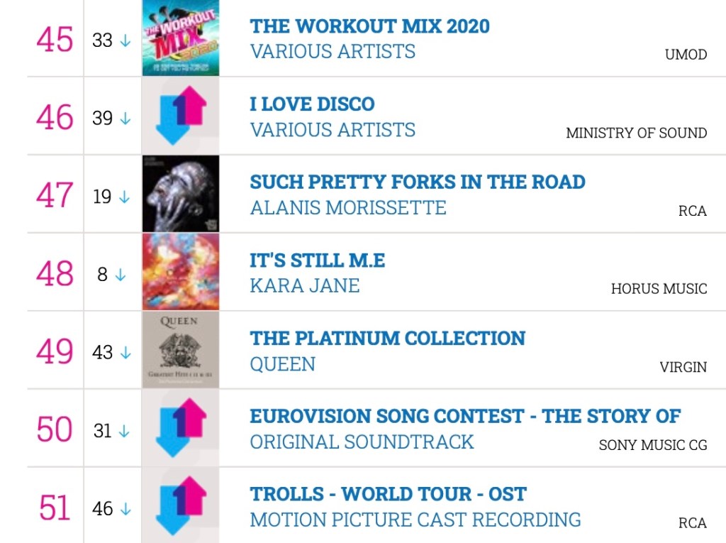The height and width of the screenshot is (543, 726).
Task: Click the down arrow next to last-week position 33
Action: (x=125, y=40)
